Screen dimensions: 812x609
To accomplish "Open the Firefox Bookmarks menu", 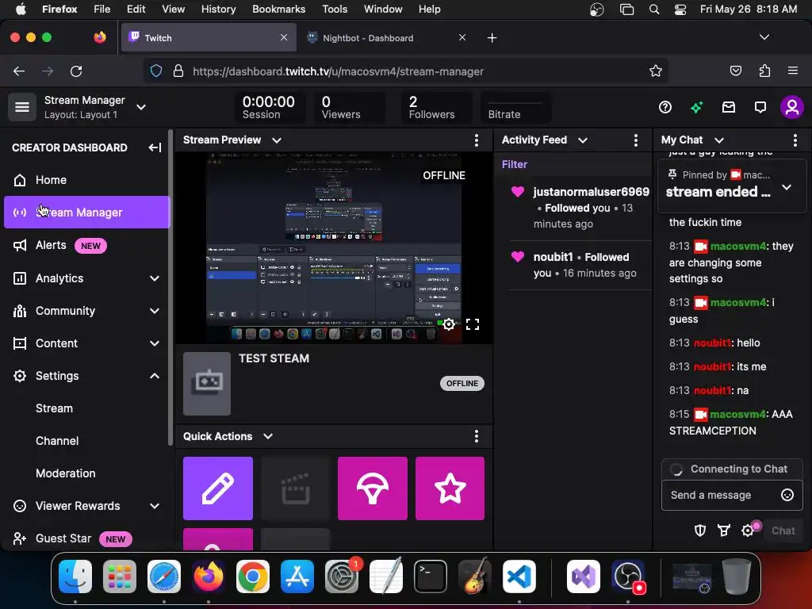I will click(x=278, y=10).
